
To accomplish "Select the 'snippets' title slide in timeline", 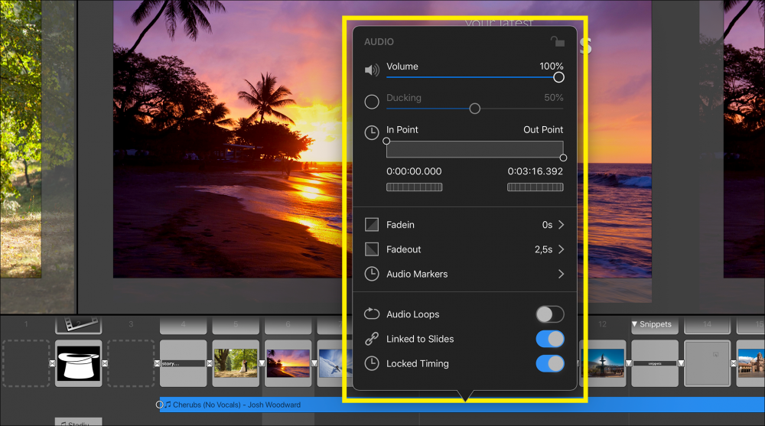I will point(655,363).
